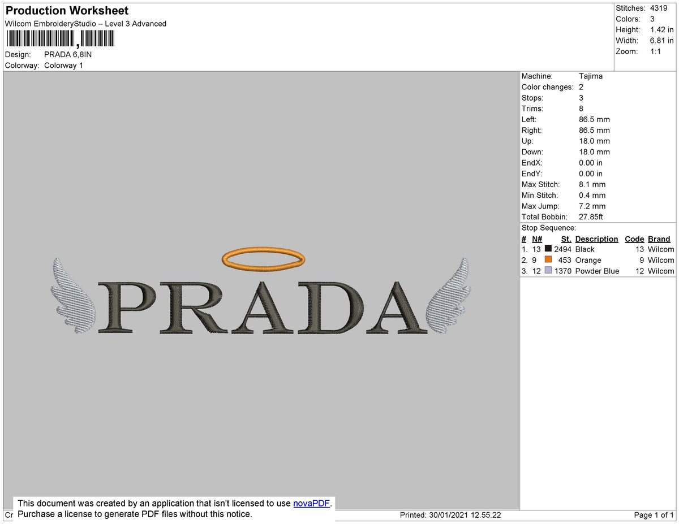Click the Production Worksheet title
679x524 pixels.
[66, 10]
